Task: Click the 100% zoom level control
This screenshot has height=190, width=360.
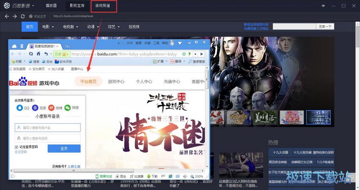Action: (x=197, y=176)
